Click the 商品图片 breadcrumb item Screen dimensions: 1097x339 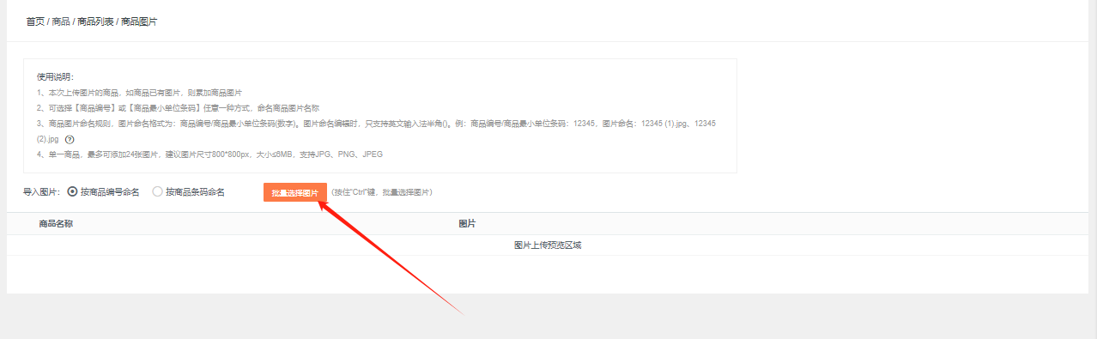coord(139,21)
